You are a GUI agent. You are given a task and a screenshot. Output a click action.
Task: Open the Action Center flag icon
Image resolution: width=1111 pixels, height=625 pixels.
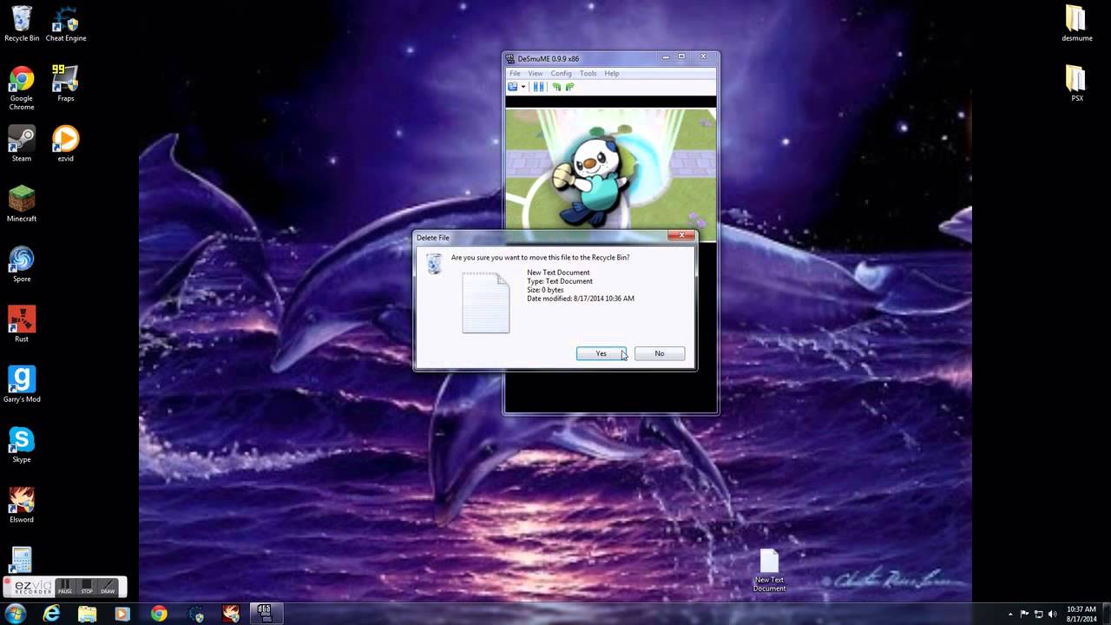click(x=1025, y=615)
